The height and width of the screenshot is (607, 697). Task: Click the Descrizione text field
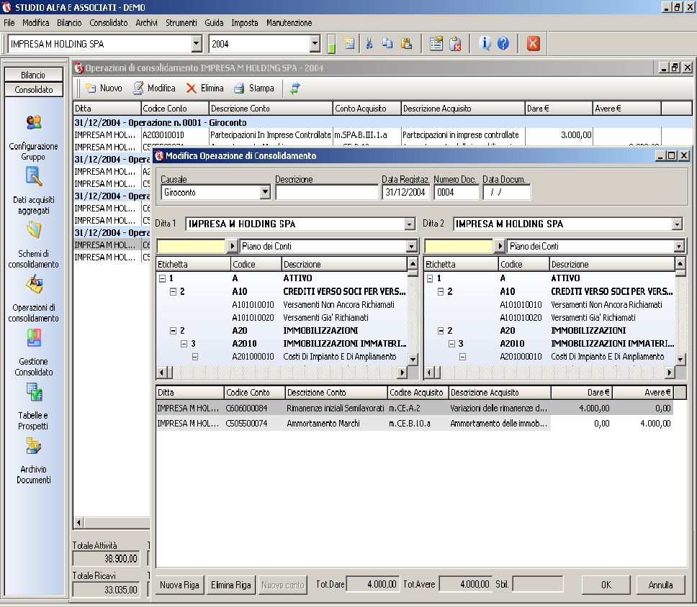pyautogui.click(x=326, y=193)
